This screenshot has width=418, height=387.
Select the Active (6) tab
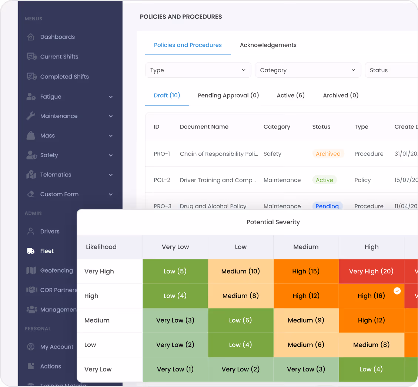click(x=291, y=95)
